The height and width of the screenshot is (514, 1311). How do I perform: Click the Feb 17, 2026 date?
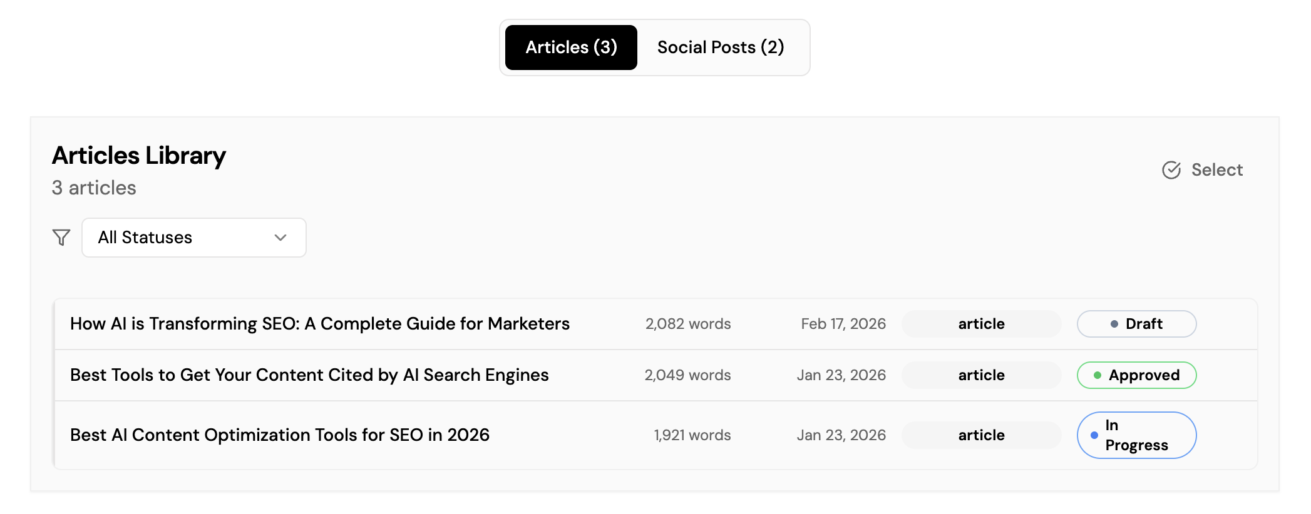tap(843, 324)
